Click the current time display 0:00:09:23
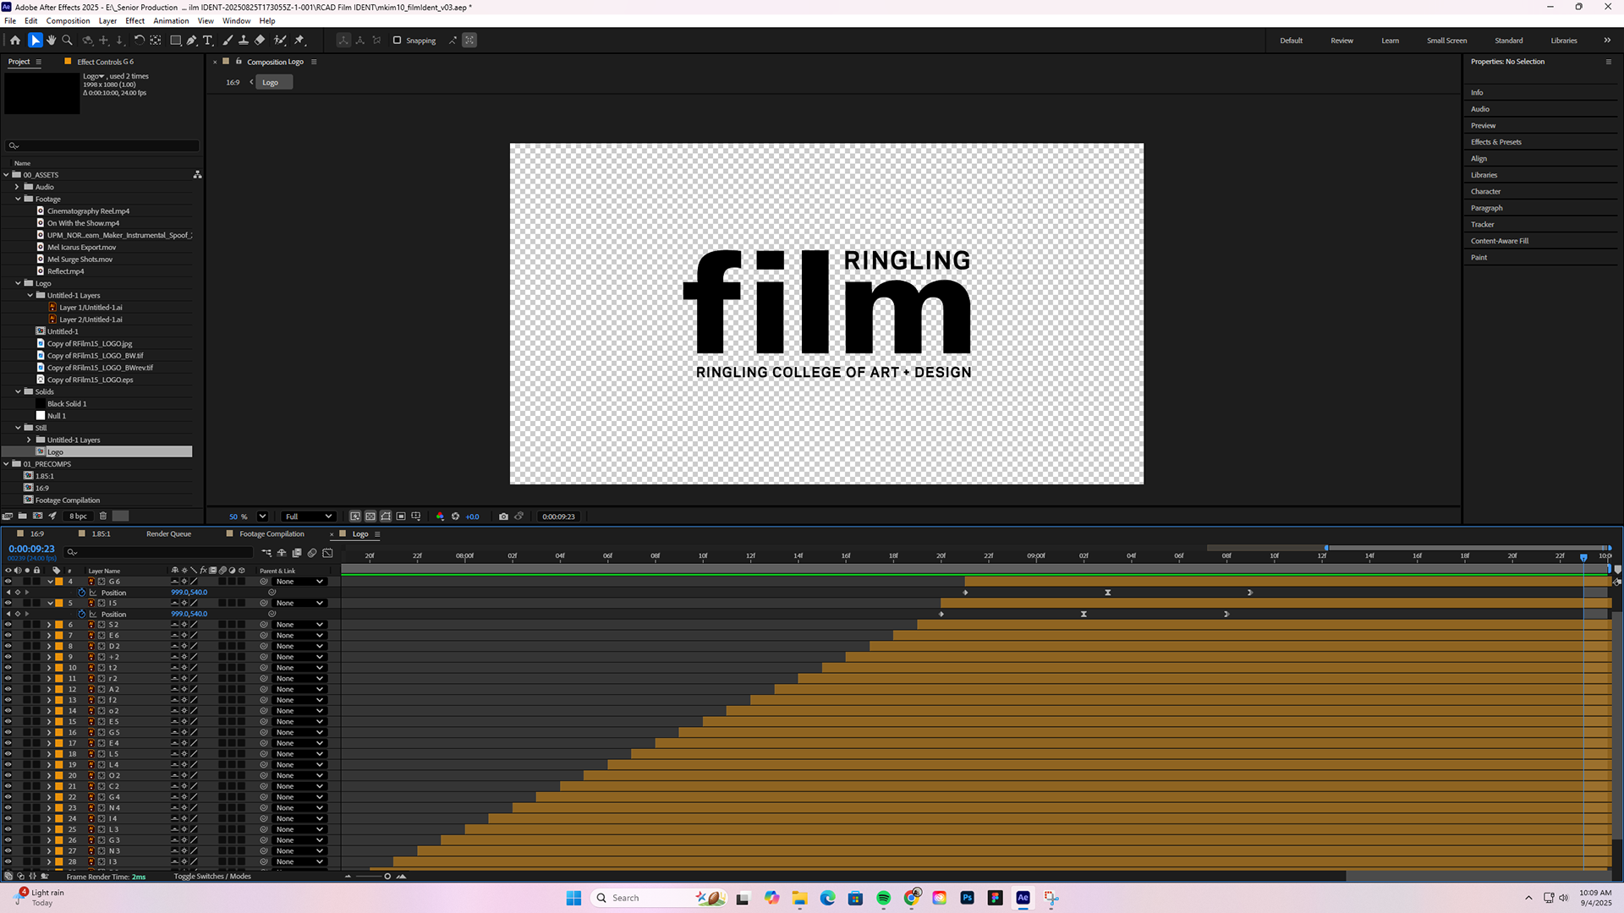Image resolution: width=1624 pixels, height=913 pixels. pyautogui.click(x=31, y=549)
